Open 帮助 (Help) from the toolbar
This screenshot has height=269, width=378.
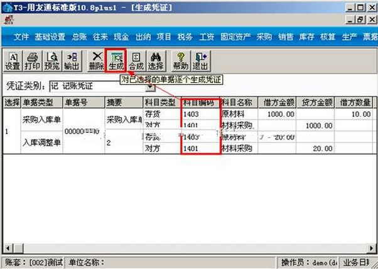pyautogui.click(x=180, y=60)
